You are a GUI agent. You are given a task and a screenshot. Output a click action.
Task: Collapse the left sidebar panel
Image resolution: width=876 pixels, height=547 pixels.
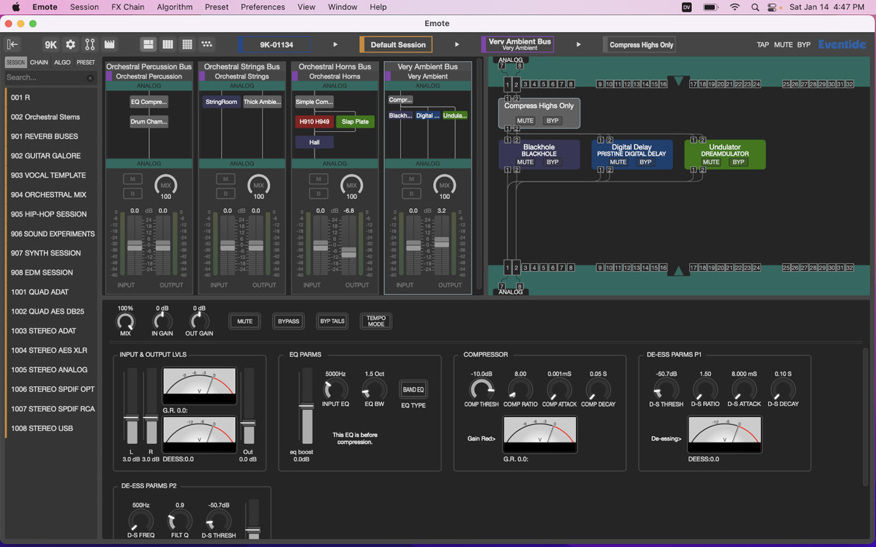(12, 44)
